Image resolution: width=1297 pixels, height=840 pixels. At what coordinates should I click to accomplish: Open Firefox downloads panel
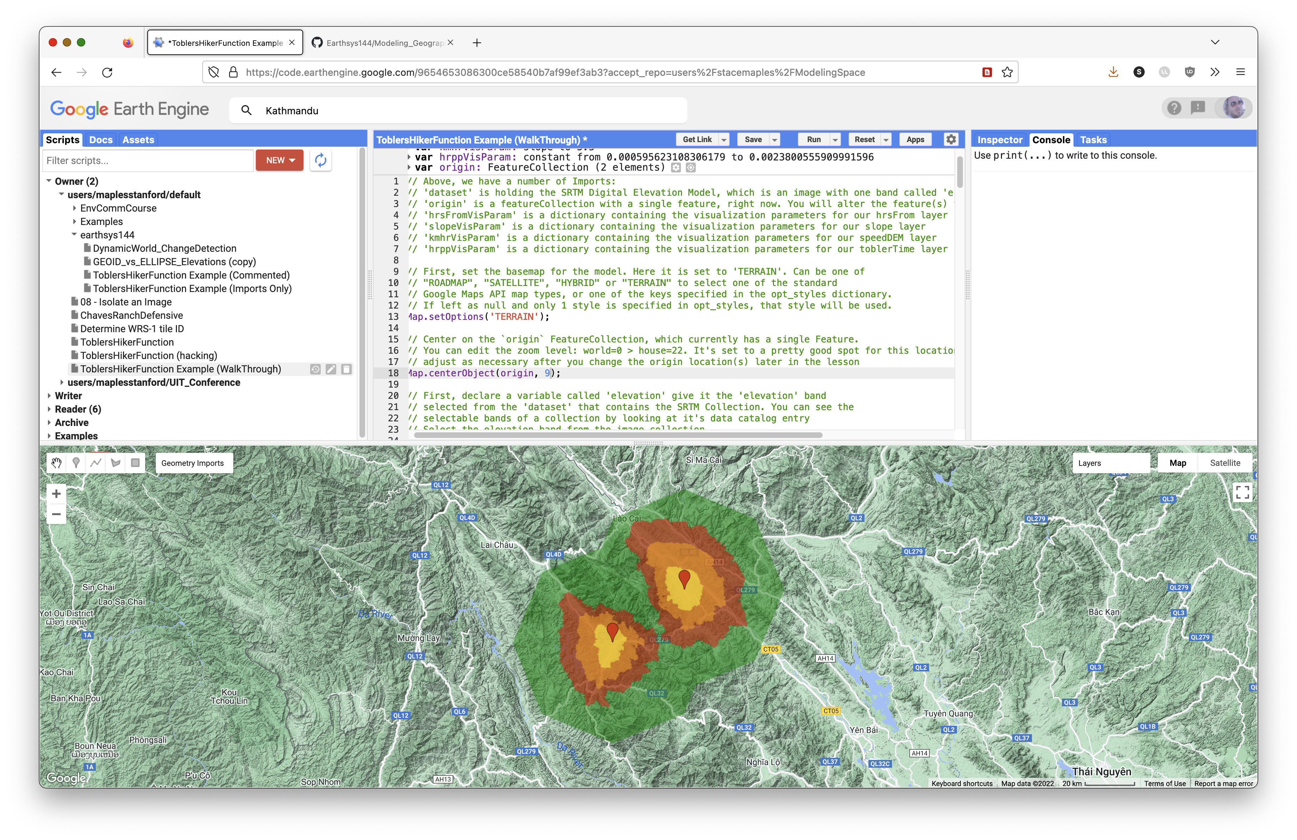coord(1113,72)
